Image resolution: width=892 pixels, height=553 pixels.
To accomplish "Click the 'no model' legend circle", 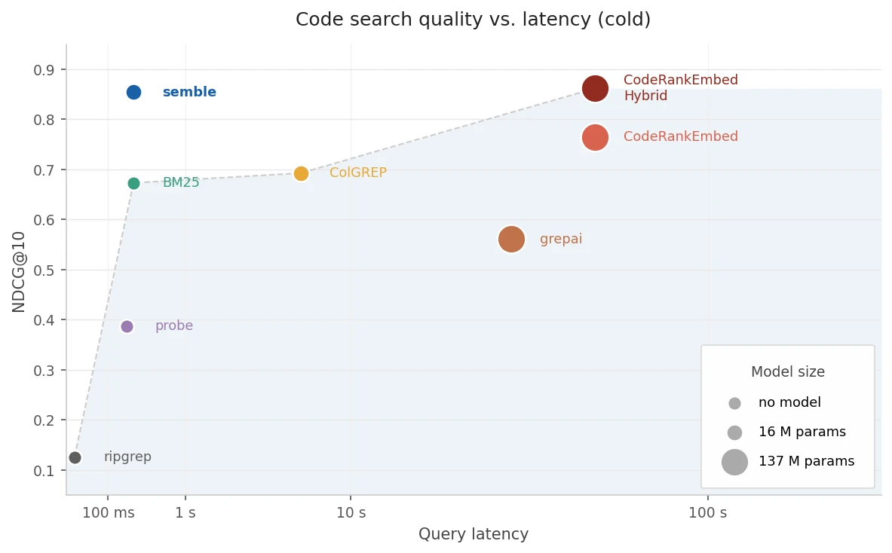I will pyautogui.click(x=734, y=403).
